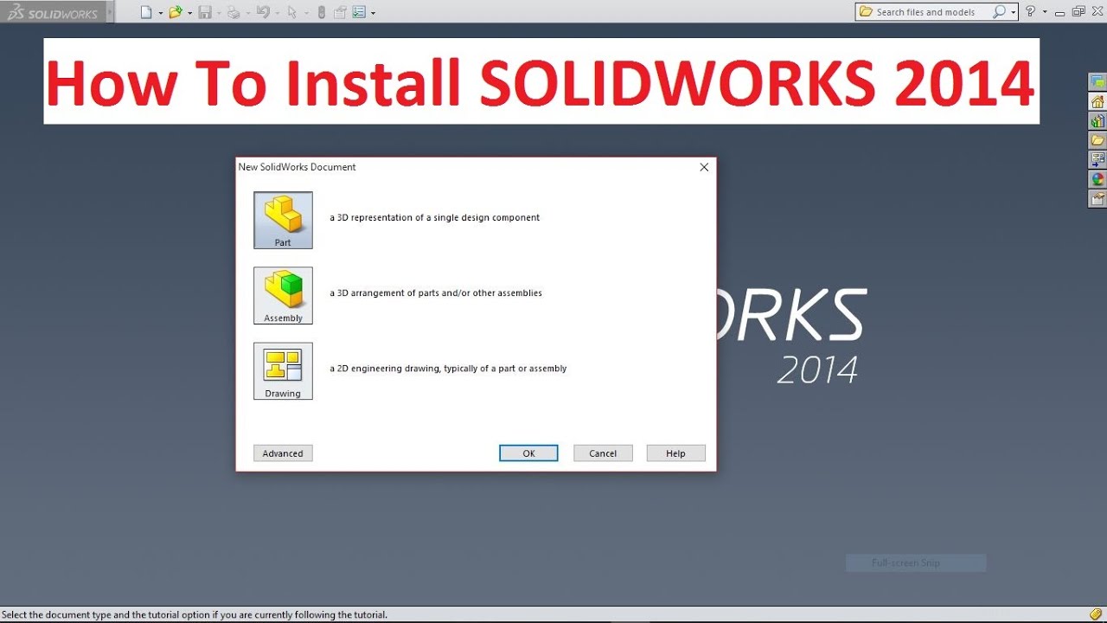The height and width of the screenshot is (623, 1107).
Task: Open the Custom Properties task pane tab
Action: click(x=1097, y=199)
